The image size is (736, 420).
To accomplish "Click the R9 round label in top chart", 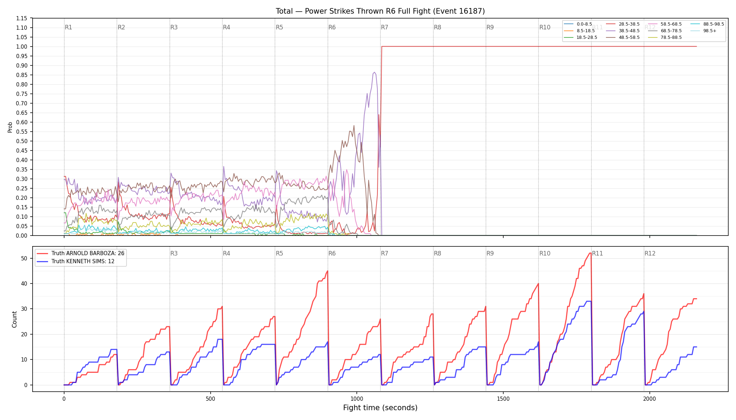I will (490, 27).
